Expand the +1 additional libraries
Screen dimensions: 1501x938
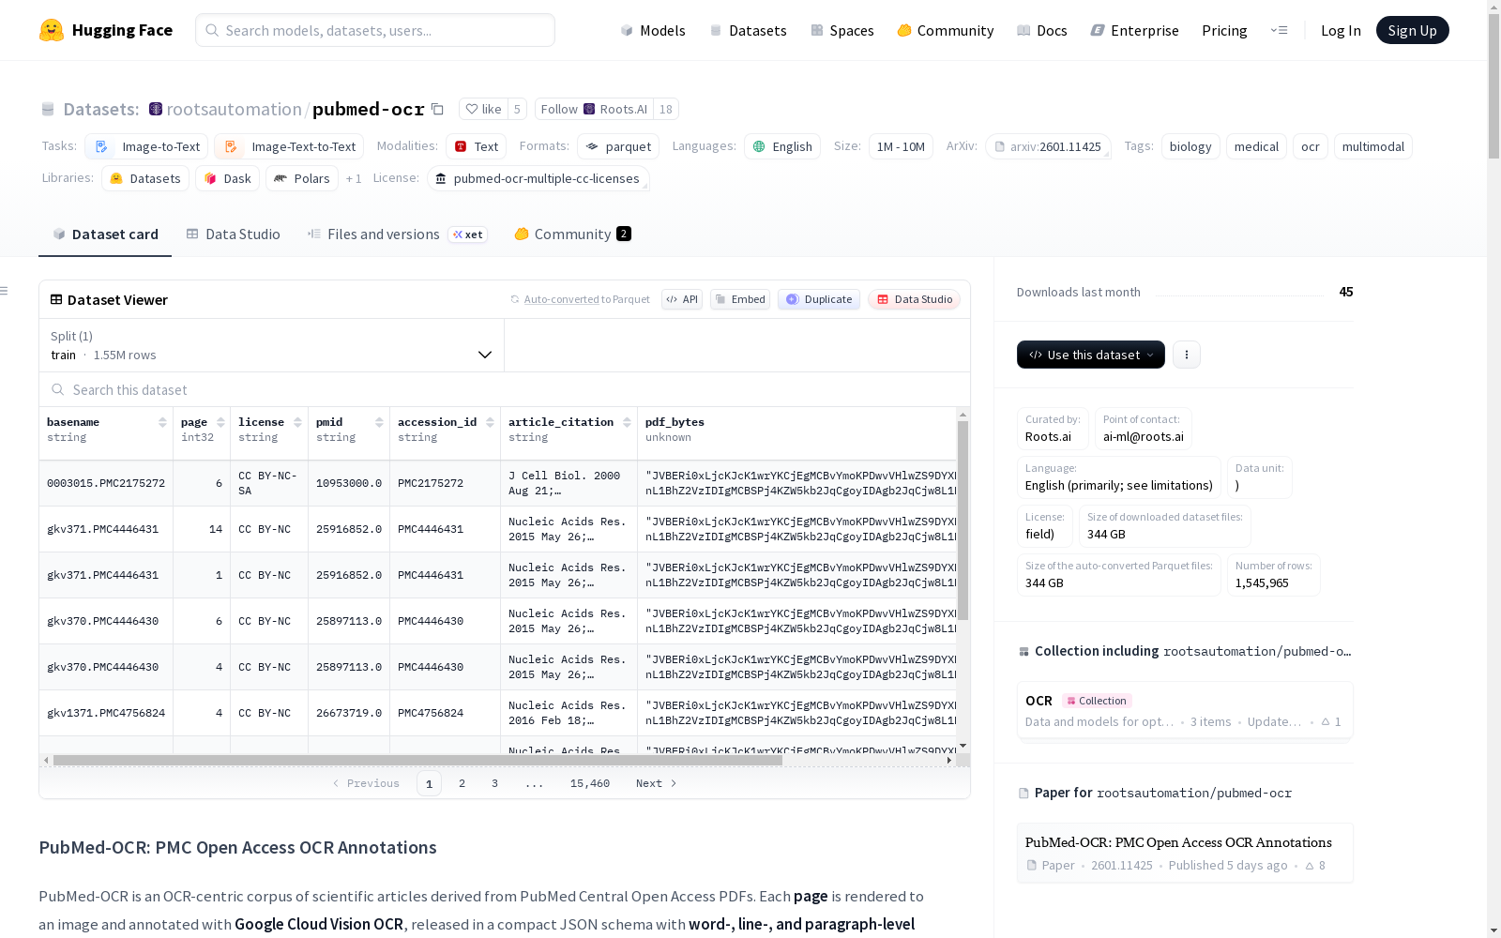point(354,178)
